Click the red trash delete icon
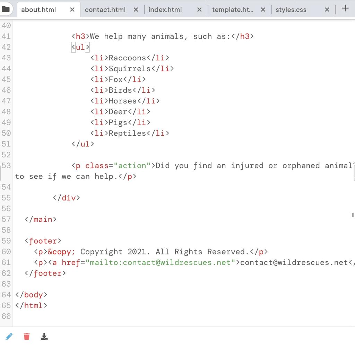 [27, 336]
